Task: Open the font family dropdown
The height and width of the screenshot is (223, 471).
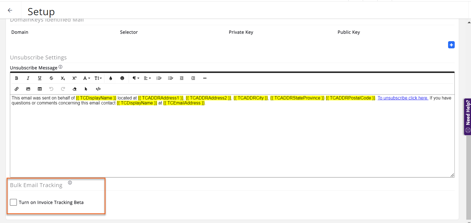Action: tap(86, 78)
